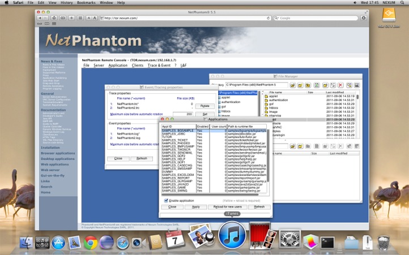Click the last icon in File Manager top toolbar
This screenshot has height=255, width=409.
pyautogui.click(x=357, y=85)
